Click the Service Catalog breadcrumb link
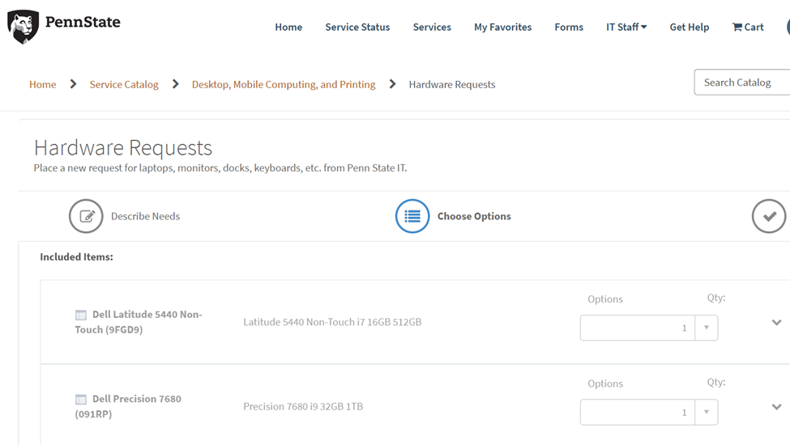The height and width of the screenshot is (445, 790). [x=124, y=84]
